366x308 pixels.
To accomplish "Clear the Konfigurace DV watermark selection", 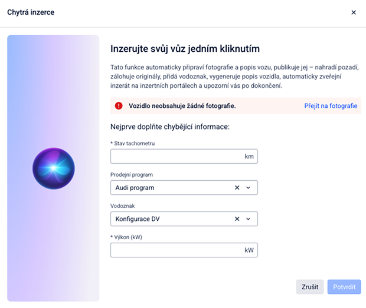I will coord(237,219).
